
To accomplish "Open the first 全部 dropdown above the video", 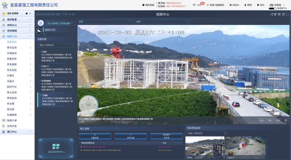I will point(105,22).
